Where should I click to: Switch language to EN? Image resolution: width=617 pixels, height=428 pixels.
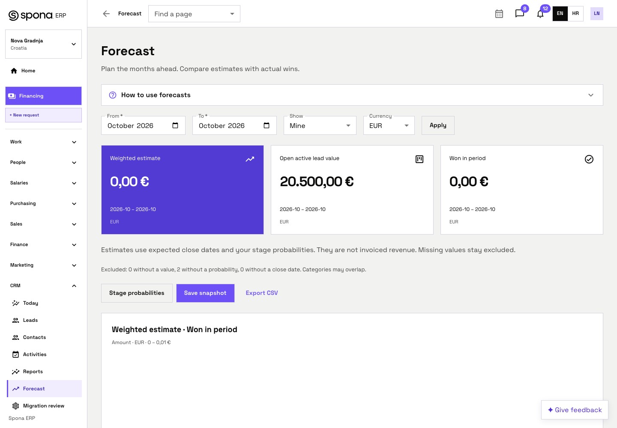pyautogui.click(x=560, y=14)
